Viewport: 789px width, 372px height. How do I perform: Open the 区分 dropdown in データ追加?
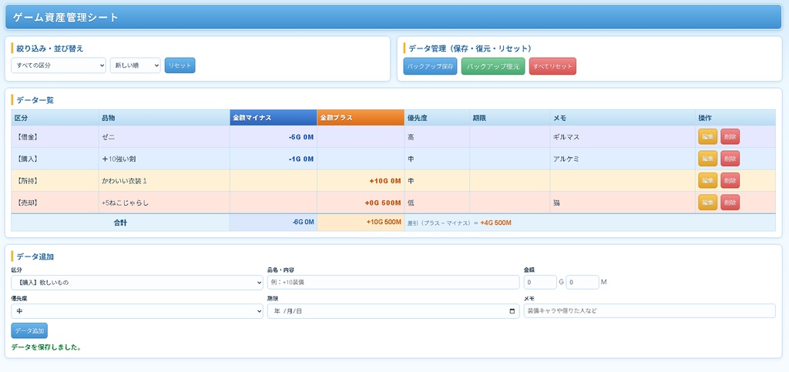click(x=137, y=283)
